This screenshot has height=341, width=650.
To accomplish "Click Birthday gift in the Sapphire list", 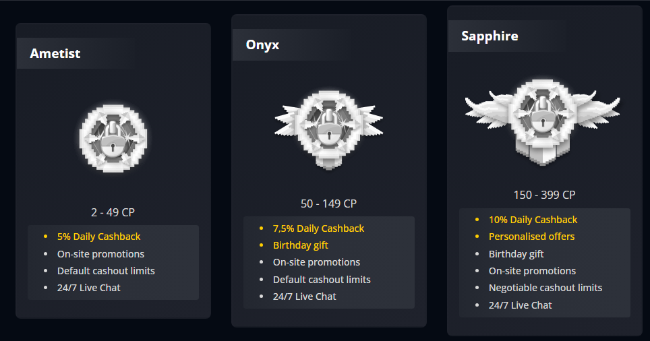I will click(x=516, y=254).
